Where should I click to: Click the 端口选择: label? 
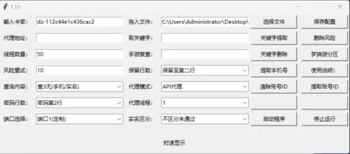pos(15,119)
